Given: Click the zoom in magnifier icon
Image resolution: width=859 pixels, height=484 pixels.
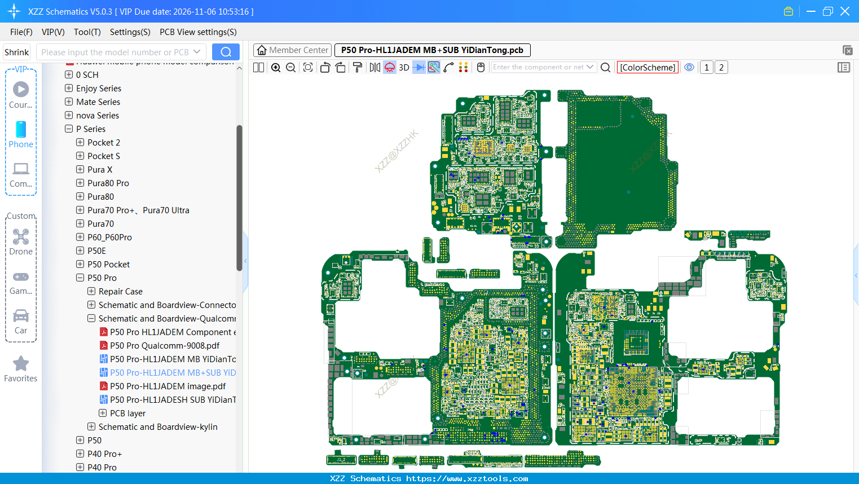Looking at the screenshot, I should click(x=276, y=68).
